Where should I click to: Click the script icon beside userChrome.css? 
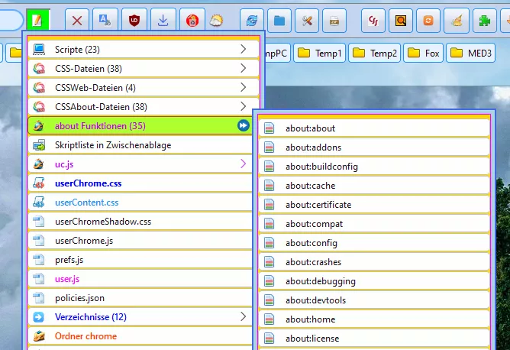click(x=39, y=183)
